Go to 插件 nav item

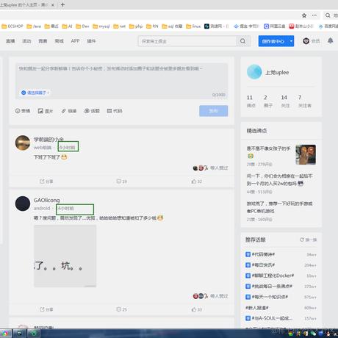click(91, 41)
